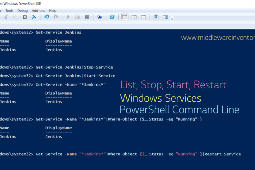Image resolution: width=255 pixels, height=170 pixels.
Task: Open a new remote PowerShell tab with its icon
Action: click(x=100, y=17)
